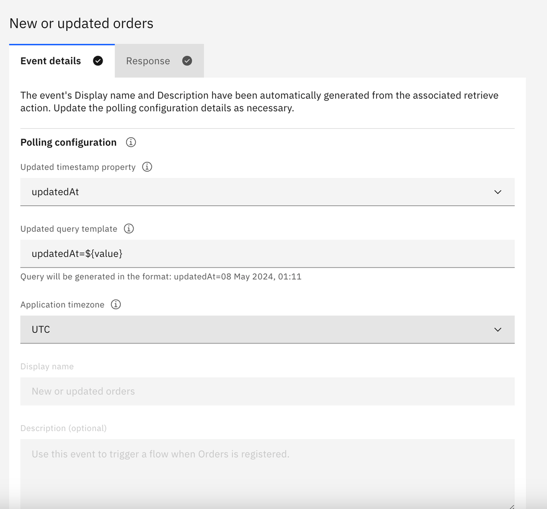Image resolution: width=547 pixels, height=509 pixels.
Task: Open the Updated timestamp property dropdown
Action: tap(267, 192)
